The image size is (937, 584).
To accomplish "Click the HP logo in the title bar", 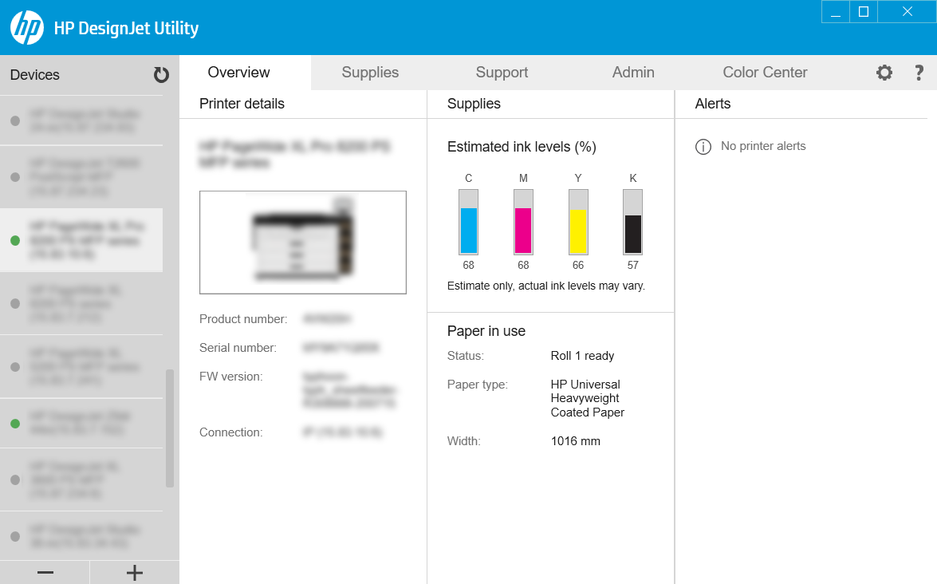I will 26,27.
